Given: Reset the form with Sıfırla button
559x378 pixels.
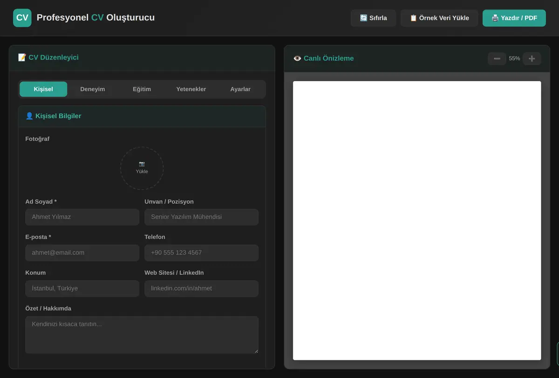Looking at the screenshot, I should tap(374, 18).
